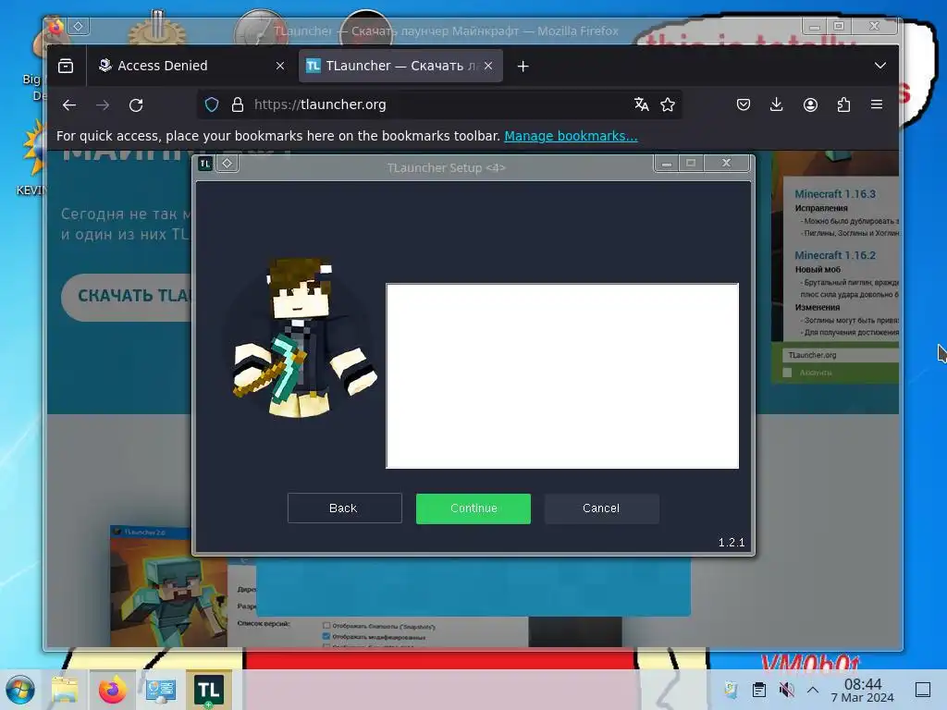Open the Firefox hamburger menu
Image resolution: width=947 pixels, height=710 pixels.
pos(877,105)
